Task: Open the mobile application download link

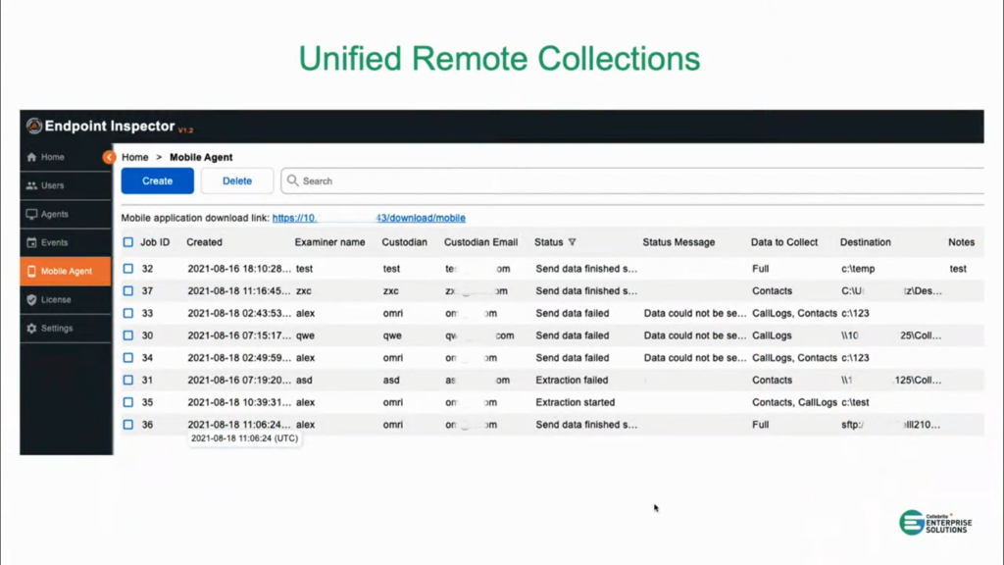Action: click(369, 218)
